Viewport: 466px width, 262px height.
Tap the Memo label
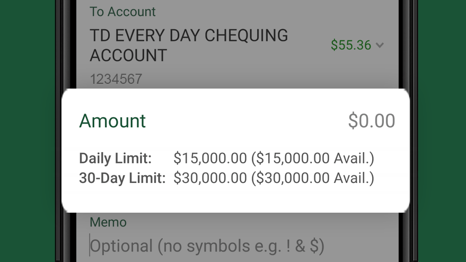(108, 222)
